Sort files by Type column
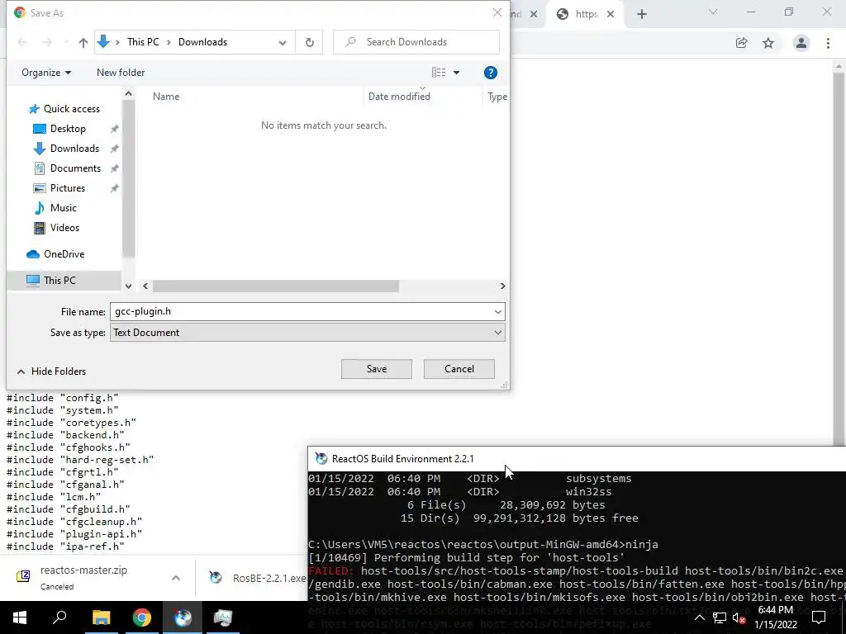 (497, 97)
